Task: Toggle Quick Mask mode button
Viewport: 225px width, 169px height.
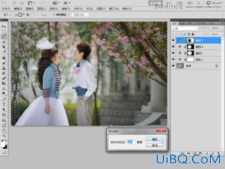Action: click(x=4, y=152)
